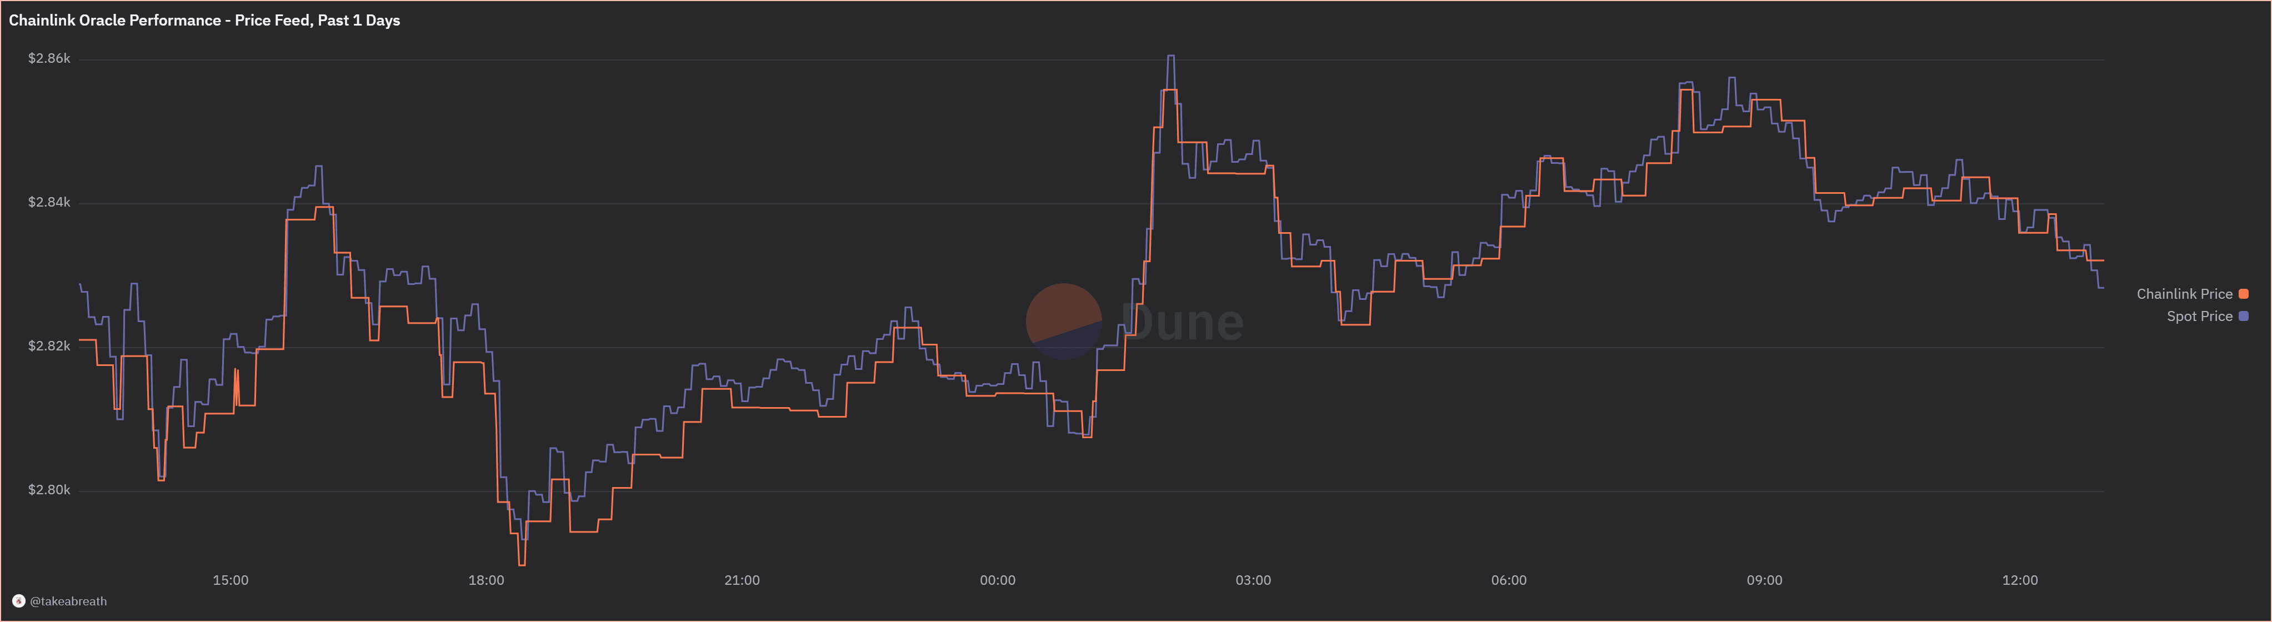Click the takeabreath author avatar icon
The height and width of the screenshot is (622, 2272).
[x=18, y=601]
